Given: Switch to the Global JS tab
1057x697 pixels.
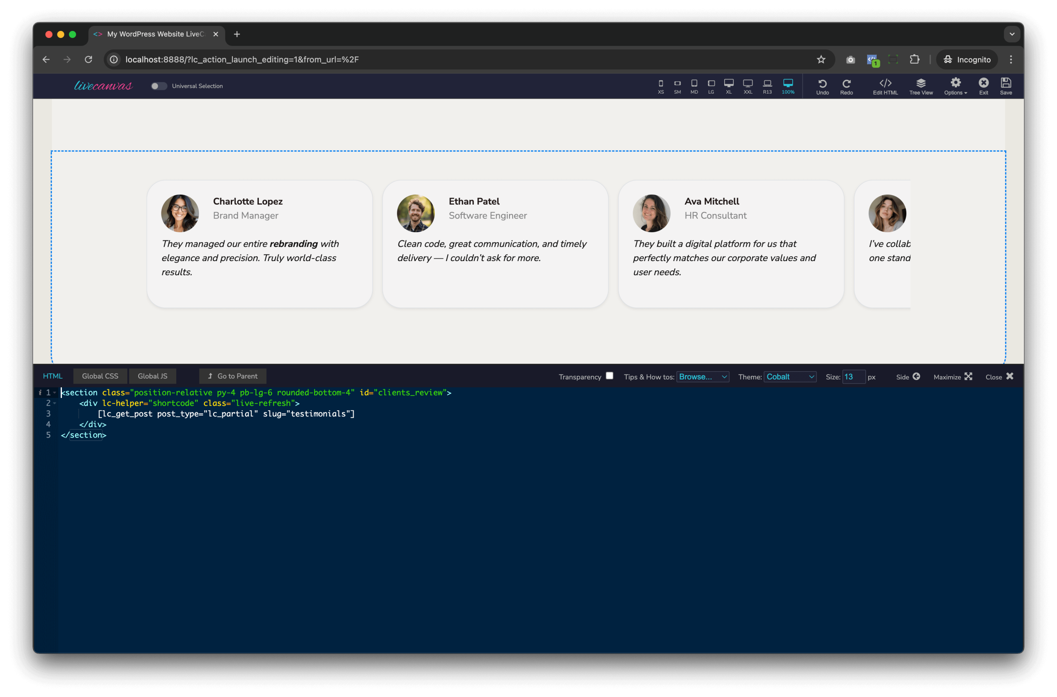Looking at the screenshot, I should tap(152, 376).
